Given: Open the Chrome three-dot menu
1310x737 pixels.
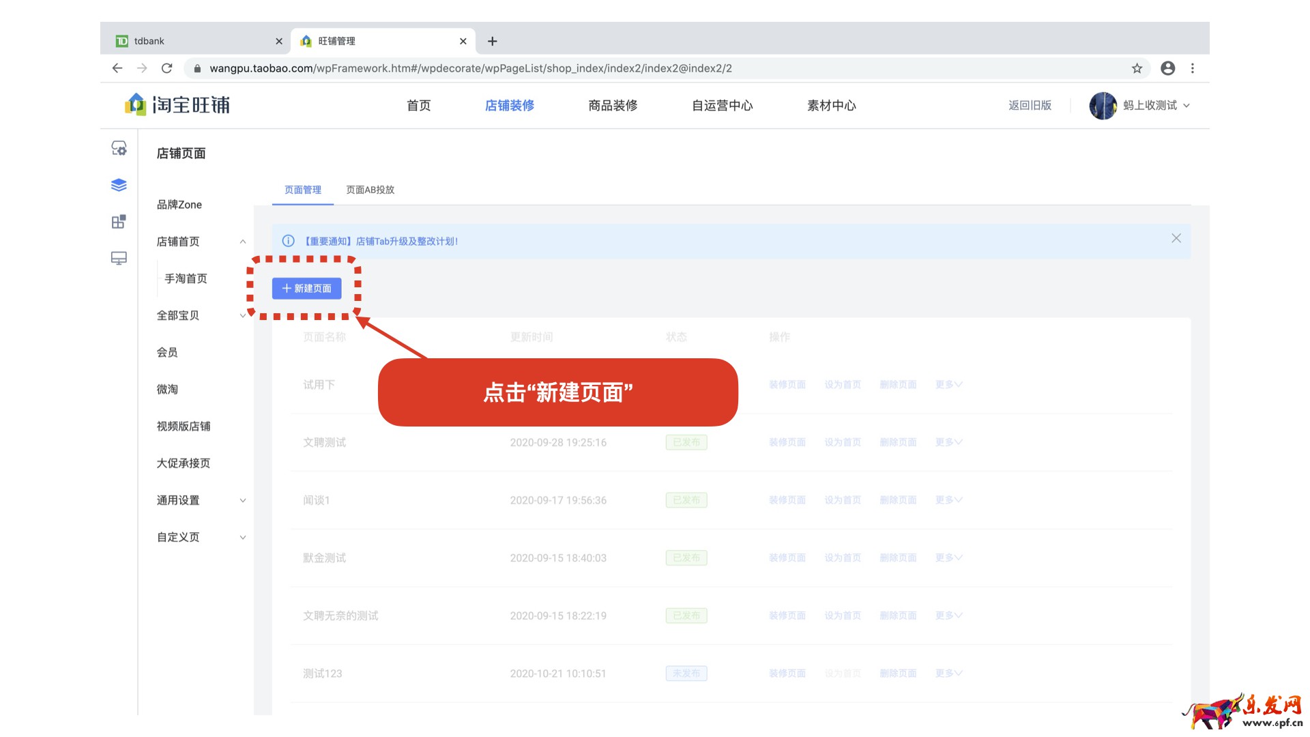Looking at the screenshot, I should point(1193,68).
